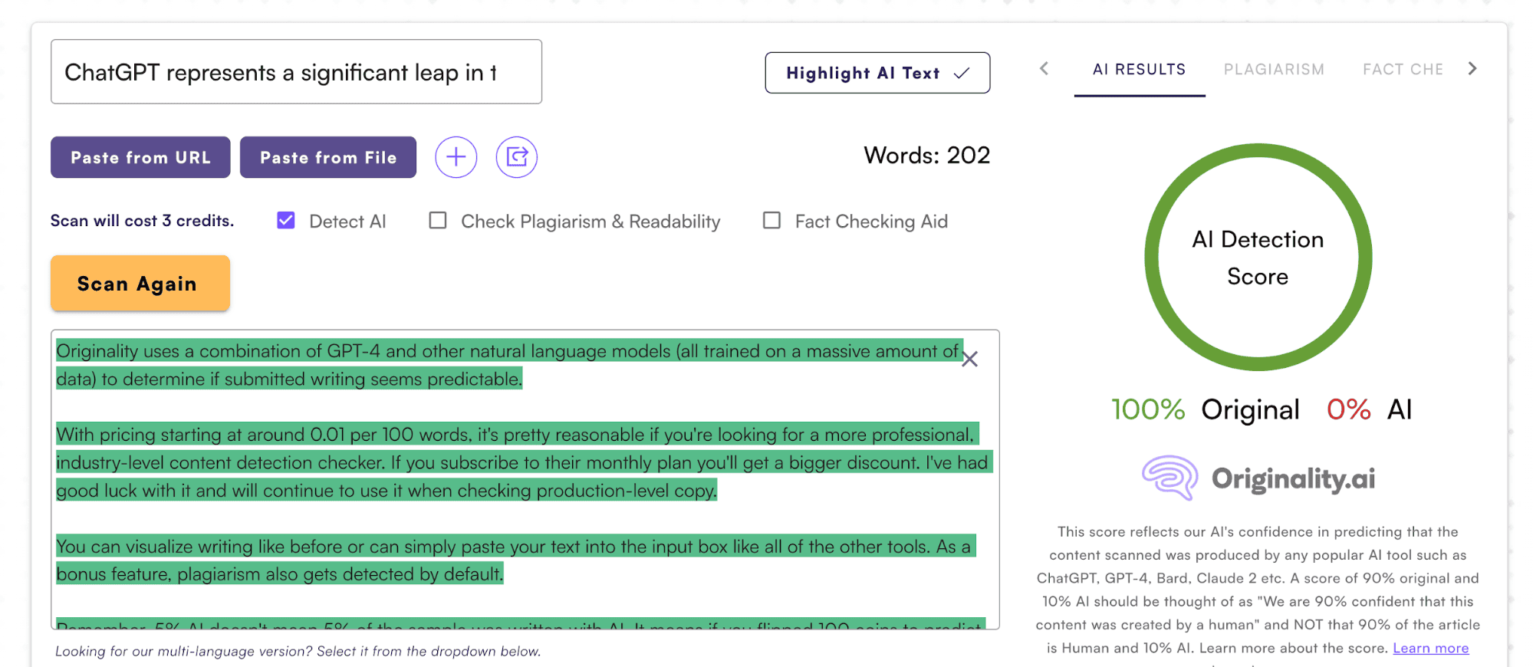Enable Check Plagiarism & Readability checkbox
Image resolution: width=1533 pixels, height=667 pixels.
438,221
